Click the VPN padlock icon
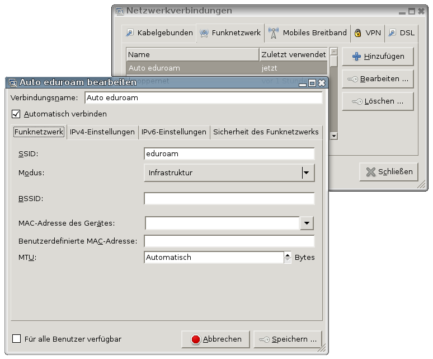Image resolution: width=433 pixels, height=359 pixels. 357,33
